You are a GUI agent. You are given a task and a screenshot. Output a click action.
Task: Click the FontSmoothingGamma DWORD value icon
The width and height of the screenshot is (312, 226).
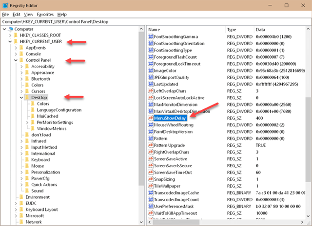(151, 36)
